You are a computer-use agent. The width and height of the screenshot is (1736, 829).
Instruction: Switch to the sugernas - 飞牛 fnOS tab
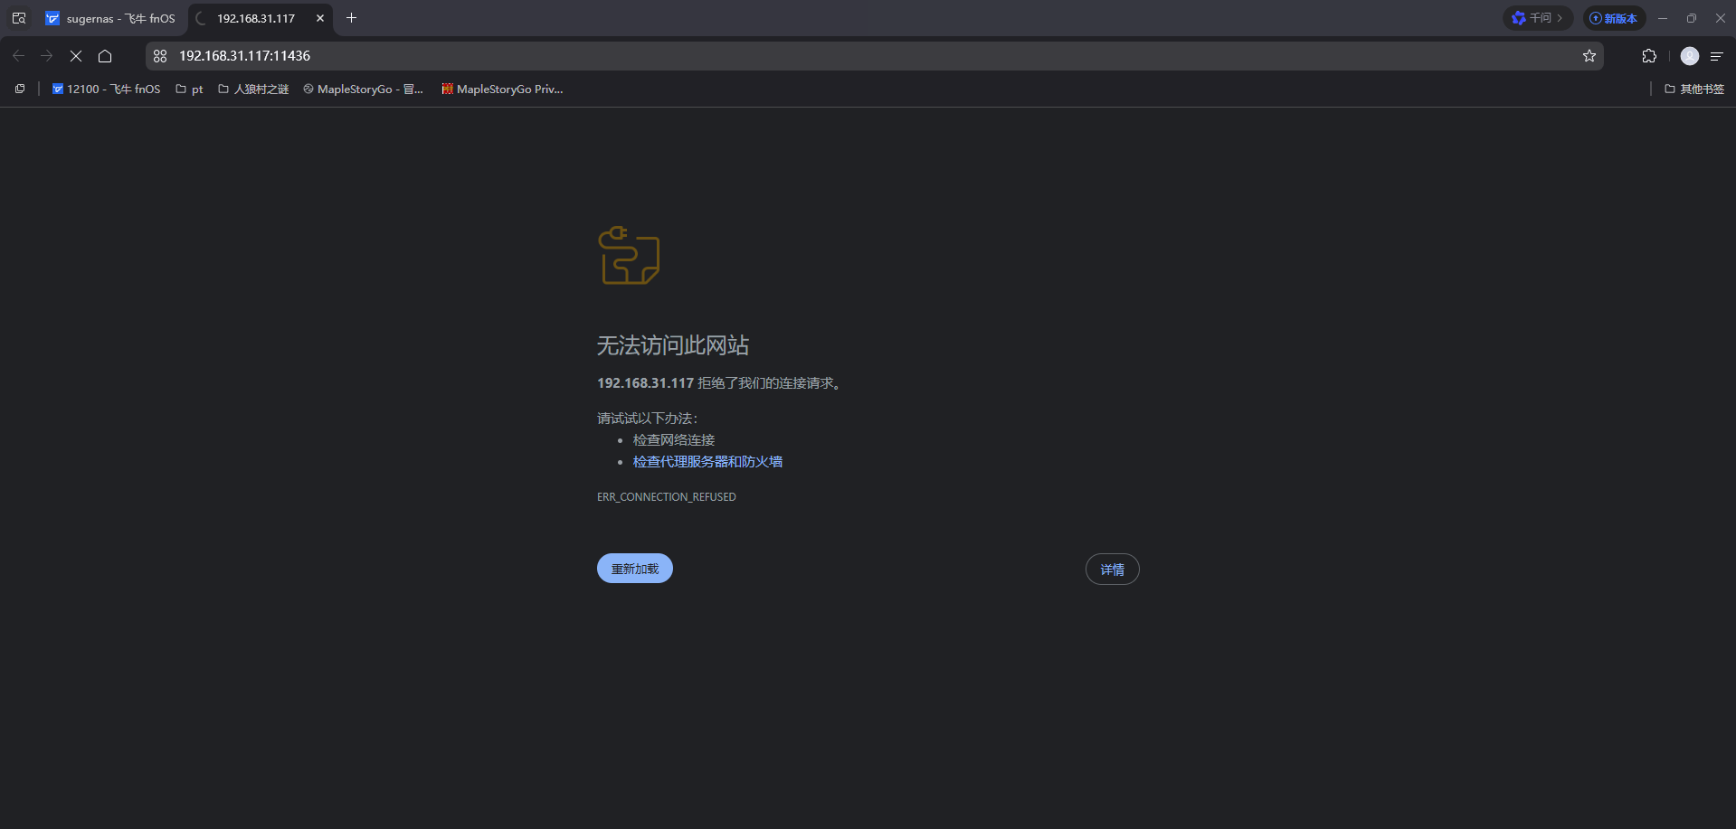coord(111,18)
